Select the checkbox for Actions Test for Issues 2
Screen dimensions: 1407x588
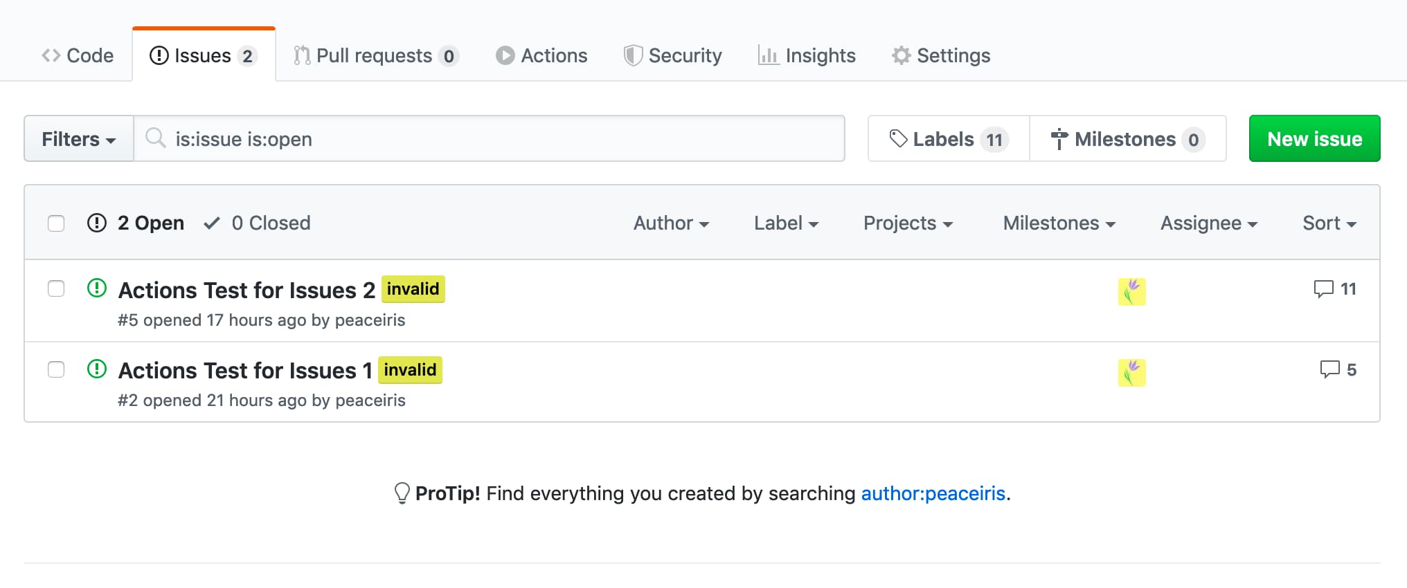(x=55, y=289)
